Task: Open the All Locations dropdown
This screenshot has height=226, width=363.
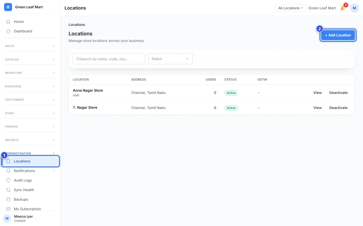Action: point(290,8)
